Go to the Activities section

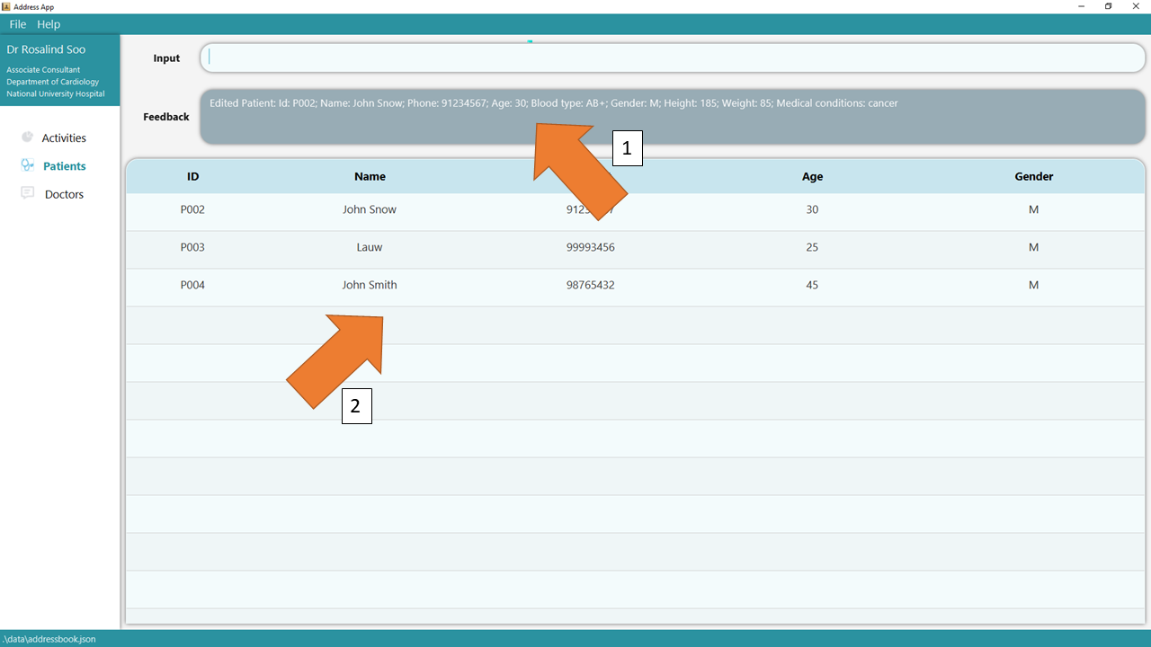click(64, 137)
